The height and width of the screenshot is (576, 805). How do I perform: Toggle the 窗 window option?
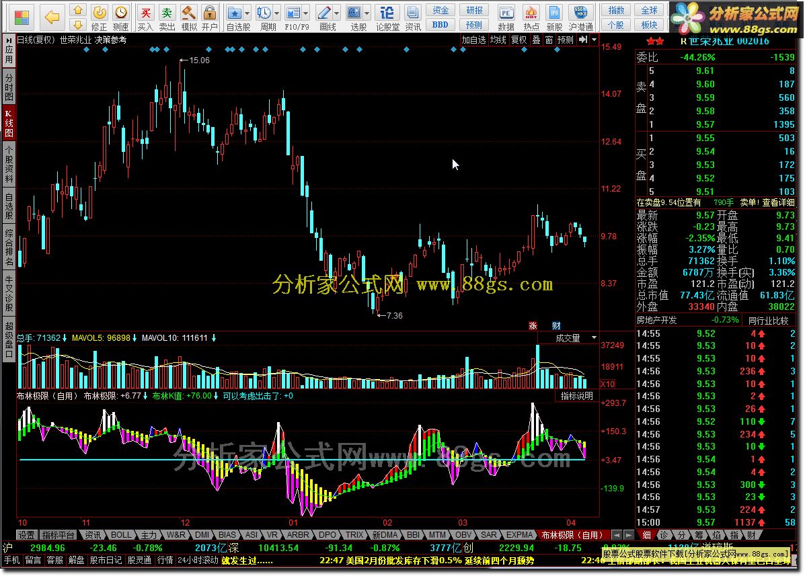tap(549, 40)
